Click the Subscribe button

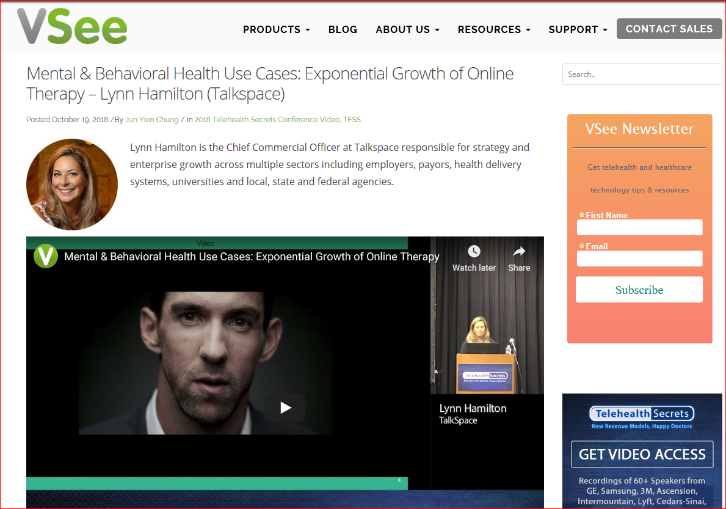tap(639, 290)
